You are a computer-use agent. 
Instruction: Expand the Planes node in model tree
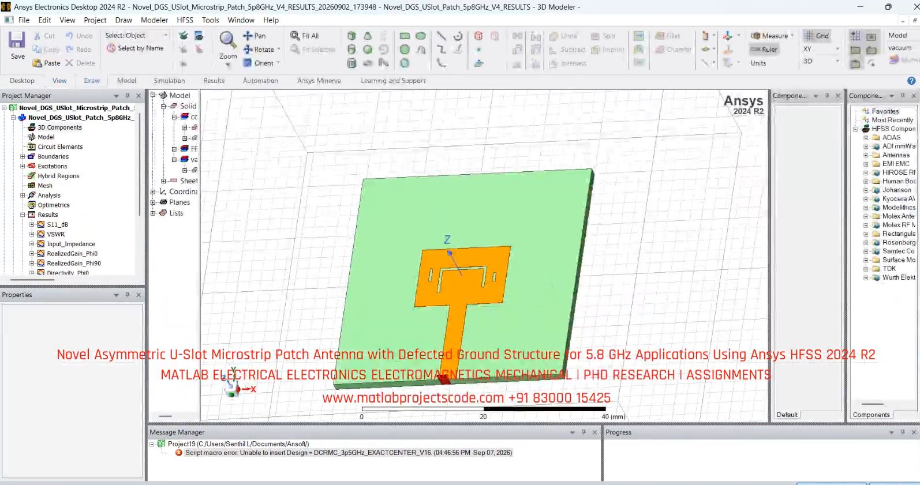tap(153, 202)
